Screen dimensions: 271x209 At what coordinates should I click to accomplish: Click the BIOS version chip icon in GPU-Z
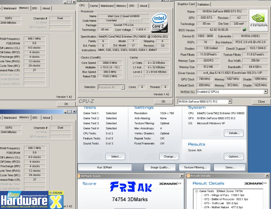point(244,30)
